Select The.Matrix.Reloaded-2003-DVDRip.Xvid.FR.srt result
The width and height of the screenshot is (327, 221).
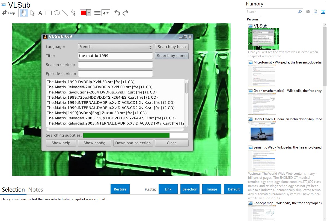99,87
